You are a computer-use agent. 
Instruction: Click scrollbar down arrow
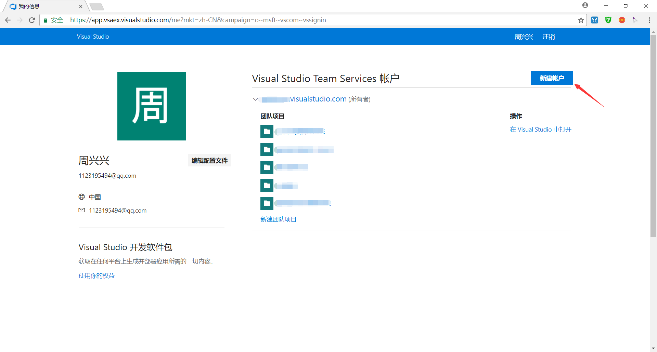point(653,349)
